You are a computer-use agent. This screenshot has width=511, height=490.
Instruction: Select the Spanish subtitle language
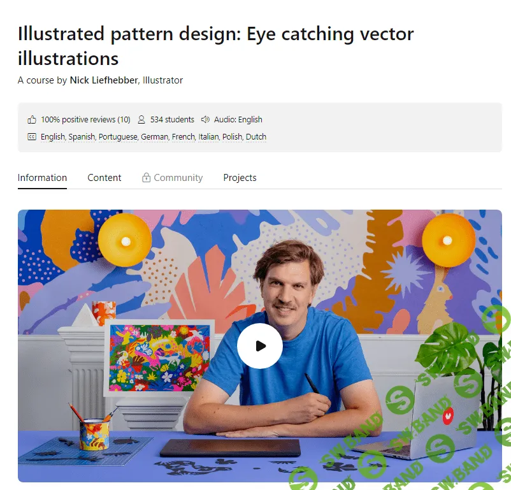[x=82, y=137]
